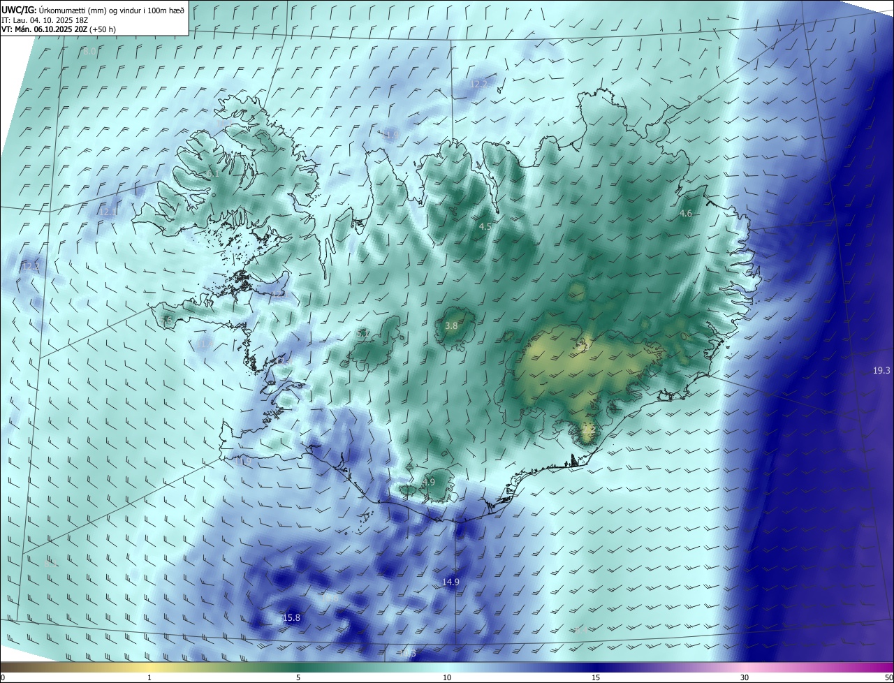Screen dimensions: 894x683
Task: Click the legend tick label 50
Action: coord(888,677)
